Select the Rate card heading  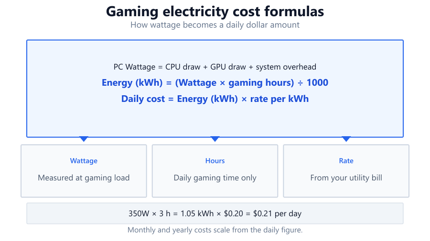[346, 161]
